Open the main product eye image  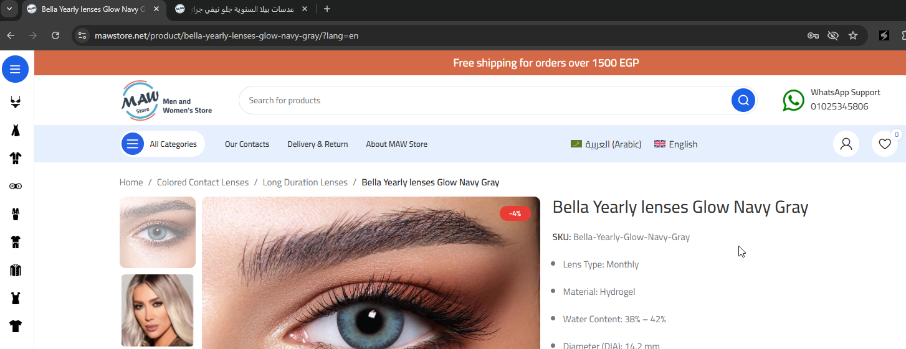tap(371, 272)
